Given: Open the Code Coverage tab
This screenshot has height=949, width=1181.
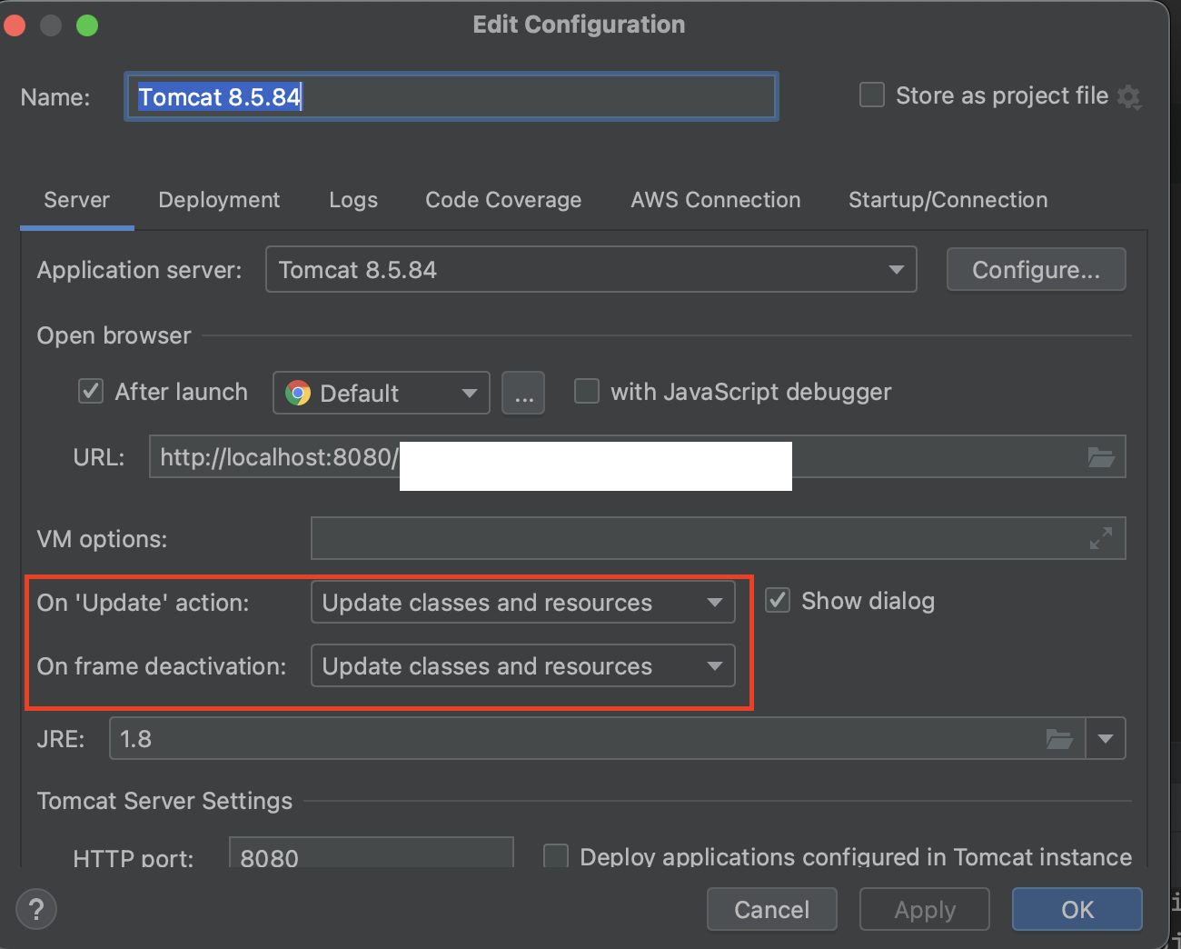Looking at the screenshot, I should tap(503, 200).
